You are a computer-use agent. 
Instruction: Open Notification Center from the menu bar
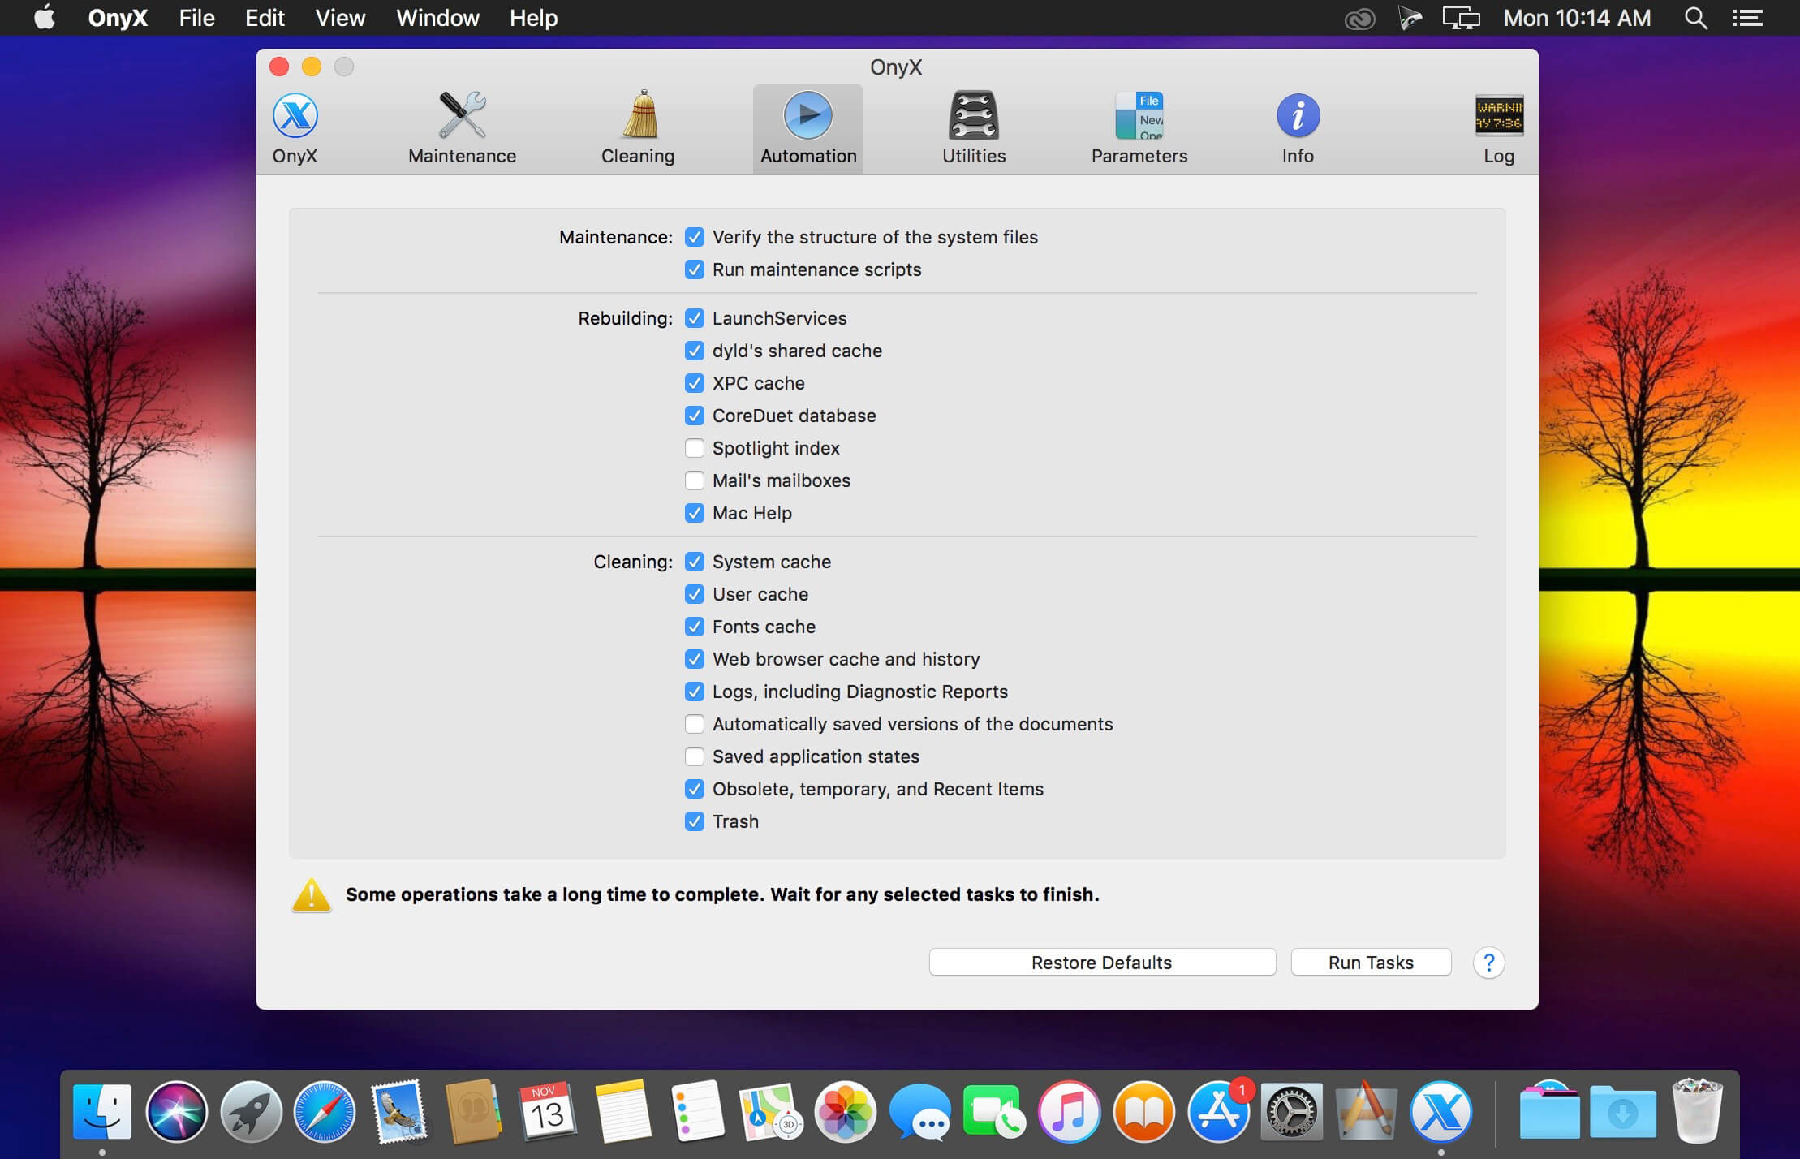pyautogui.click(x=1747, y=18)
